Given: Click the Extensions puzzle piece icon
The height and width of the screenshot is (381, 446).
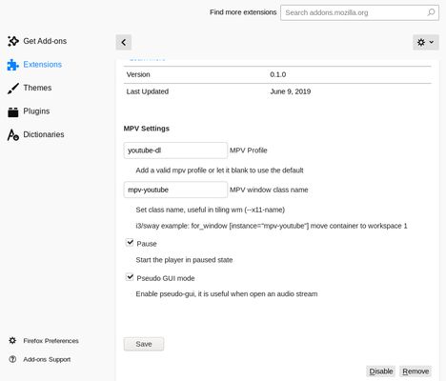Looking at the screenshot, I should point(13,65).
